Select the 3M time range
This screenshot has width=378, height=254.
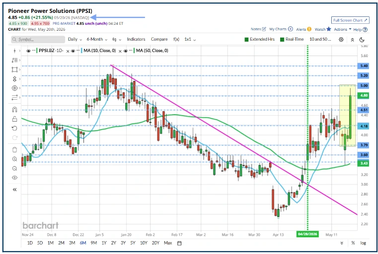point(72,243)
